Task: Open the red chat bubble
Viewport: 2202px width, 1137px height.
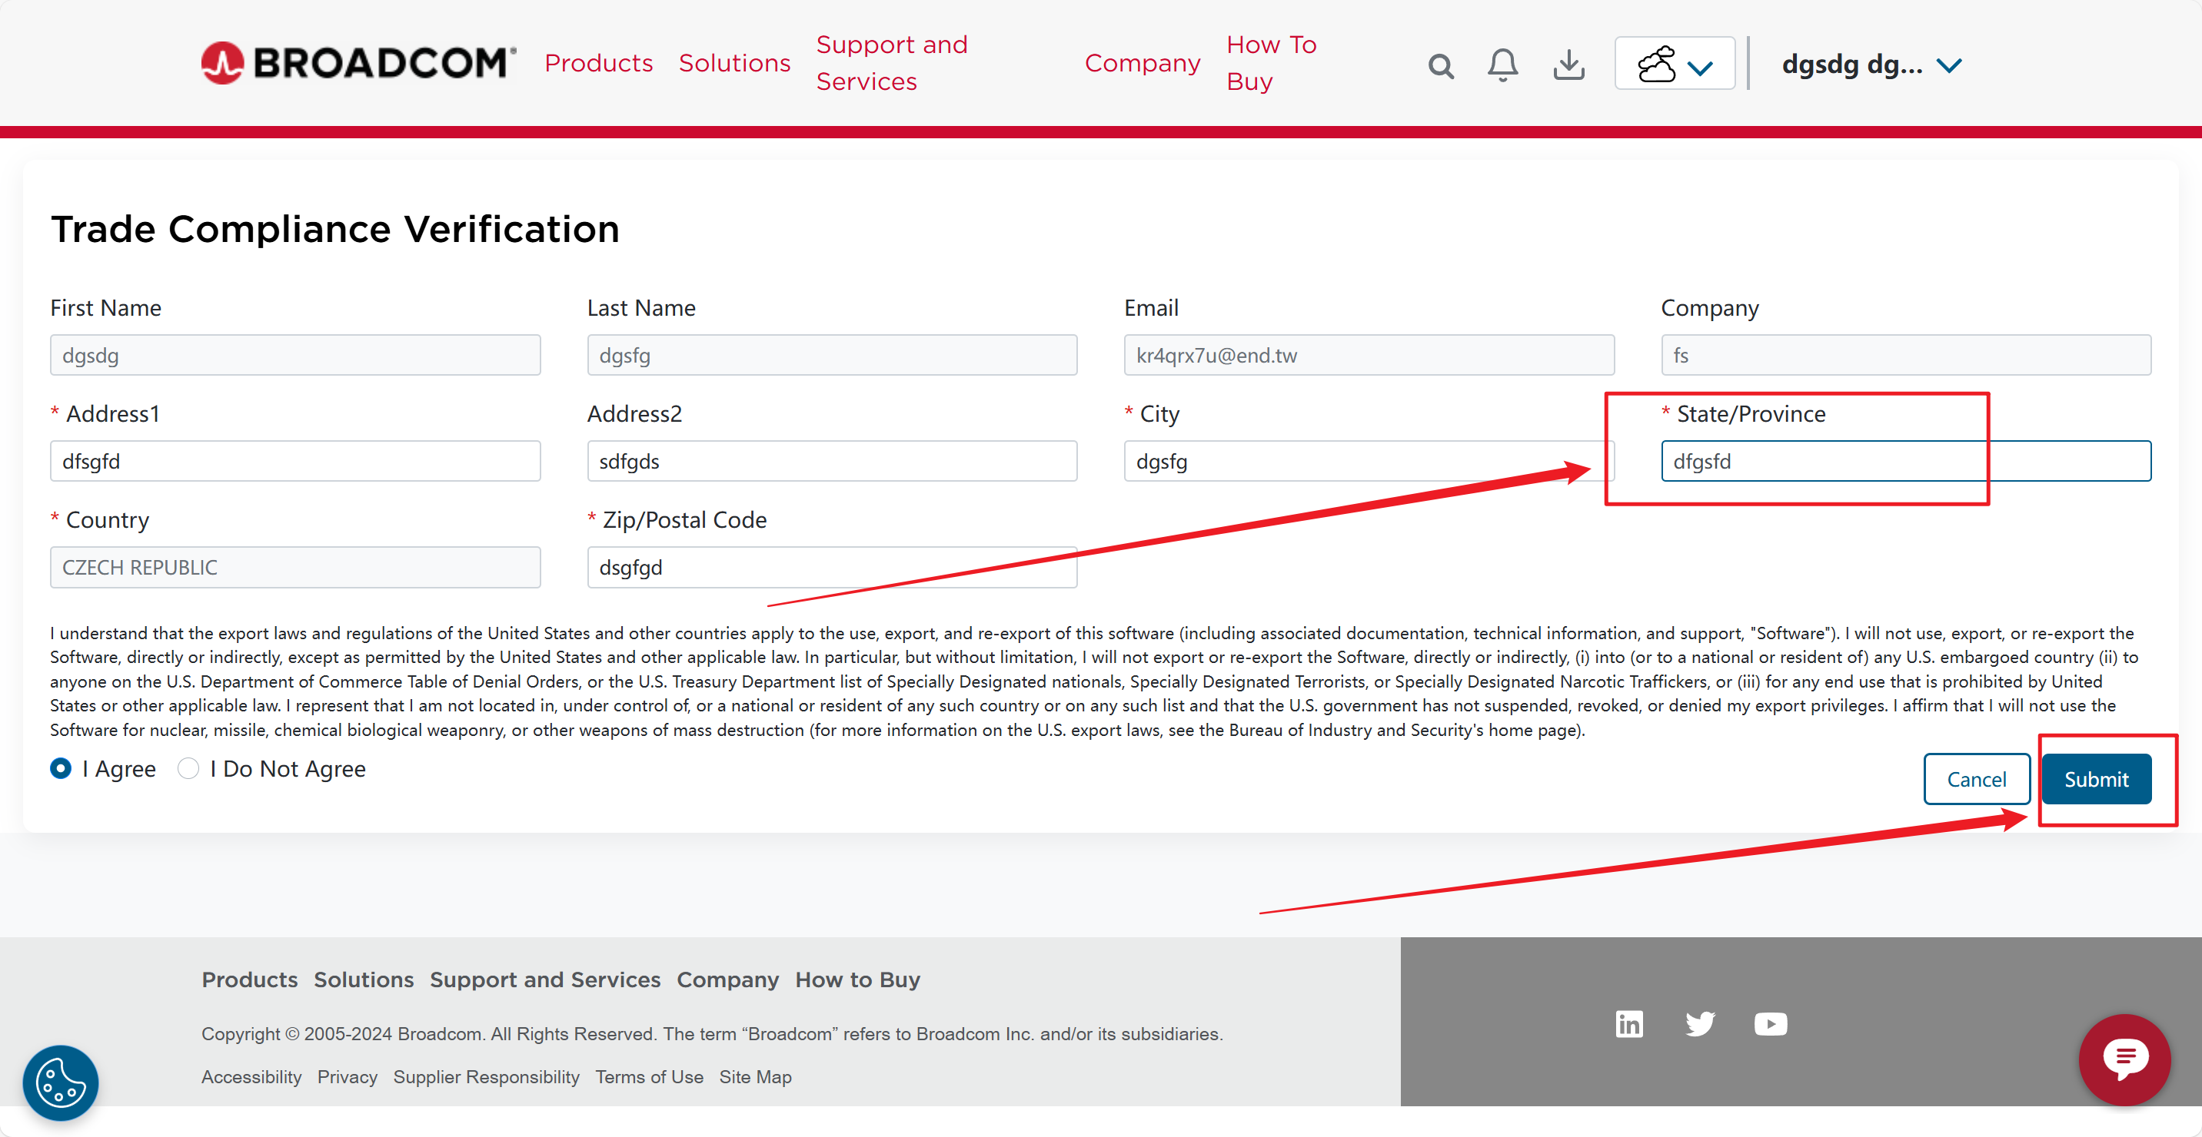Action: tap(2125, 1059)
